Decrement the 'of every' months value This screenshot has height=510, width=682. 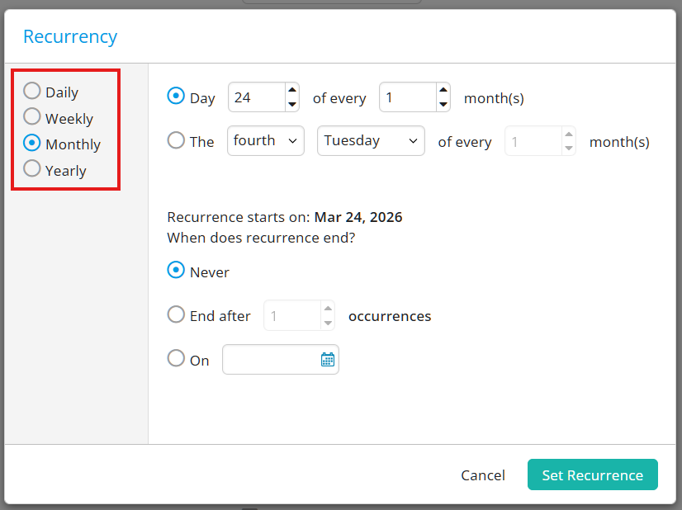click(443, 105)
